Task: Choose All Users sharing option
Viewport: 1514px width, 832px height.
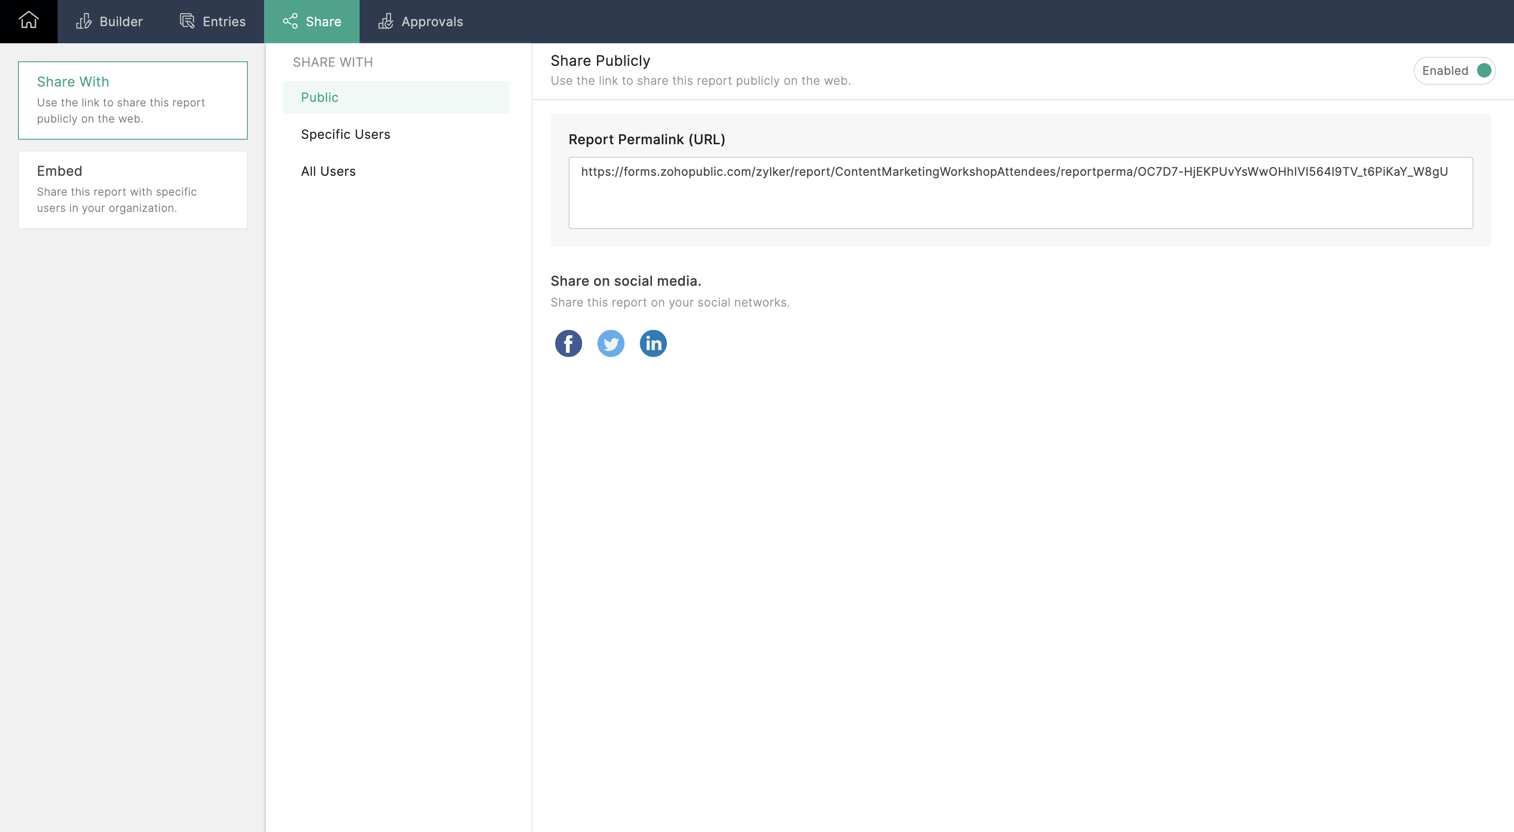Action: click(x=328, y=171)
